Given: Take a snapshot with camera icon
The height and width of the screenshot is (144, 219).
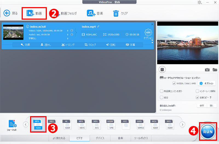Looking at the screenshot, I should (x=207, y=70).
